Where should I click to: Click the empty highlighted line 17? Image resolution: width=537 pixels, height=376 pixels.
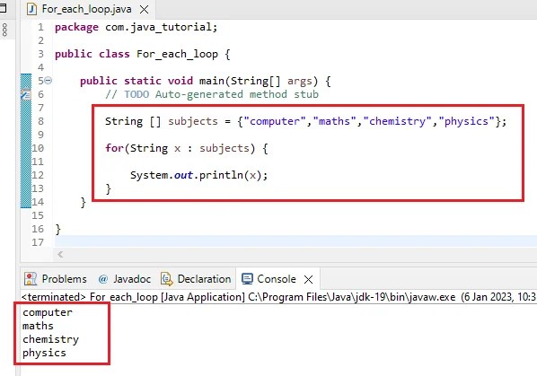(x=295, y=241)
